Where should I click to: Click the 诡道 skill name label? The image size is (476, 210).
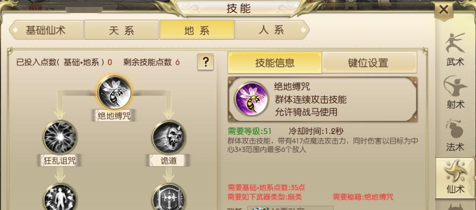(169, 161)
